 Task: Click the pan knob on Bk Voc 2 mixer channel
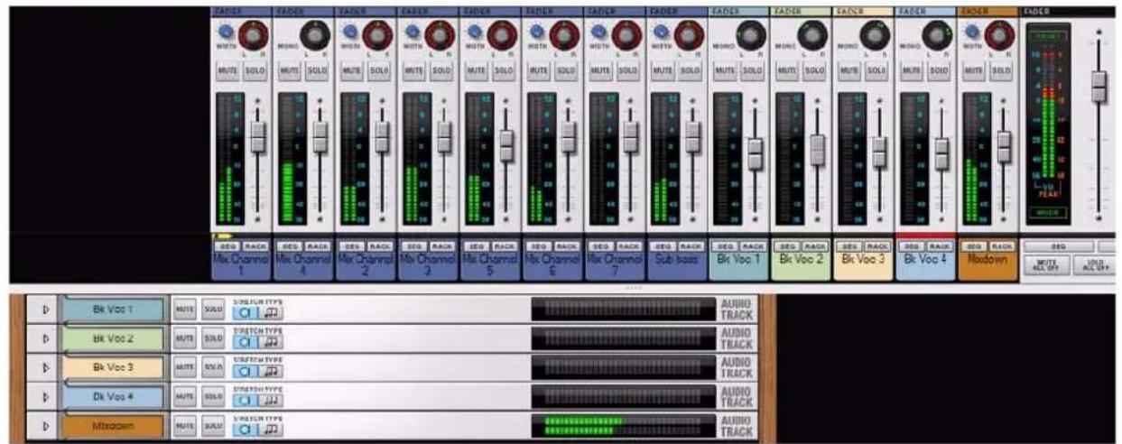click(x=813, y=36)
